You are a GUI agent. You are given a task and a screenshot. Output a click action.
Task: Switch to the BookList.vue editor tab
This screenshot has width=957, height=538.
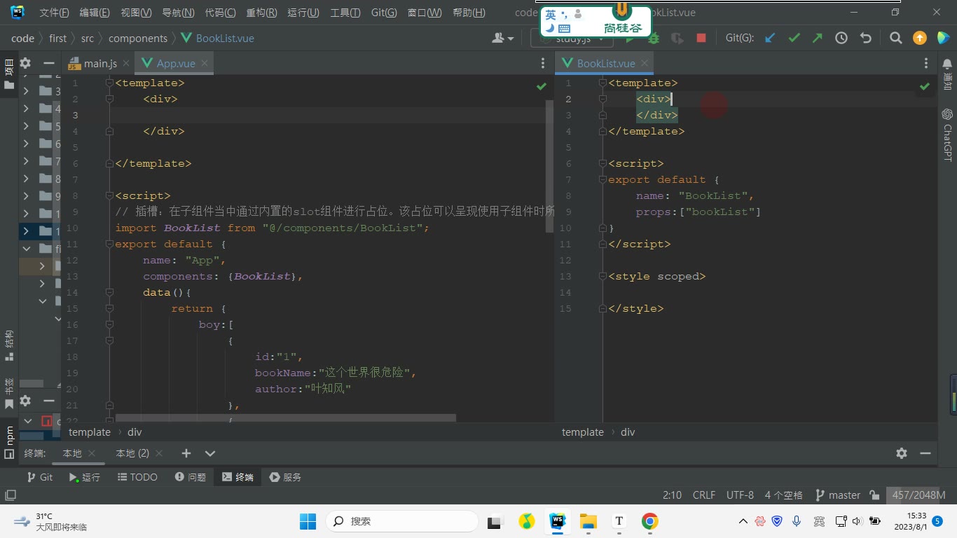point(605,63)
